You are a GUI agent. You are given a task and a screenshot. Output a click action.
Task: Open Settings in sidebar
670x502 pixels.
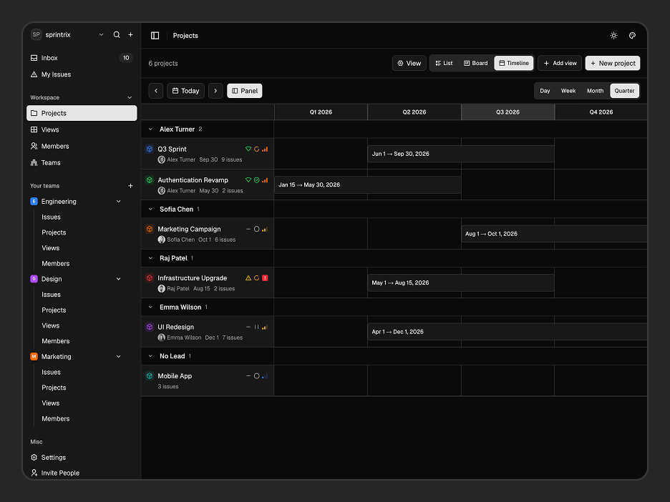(82, 457)
